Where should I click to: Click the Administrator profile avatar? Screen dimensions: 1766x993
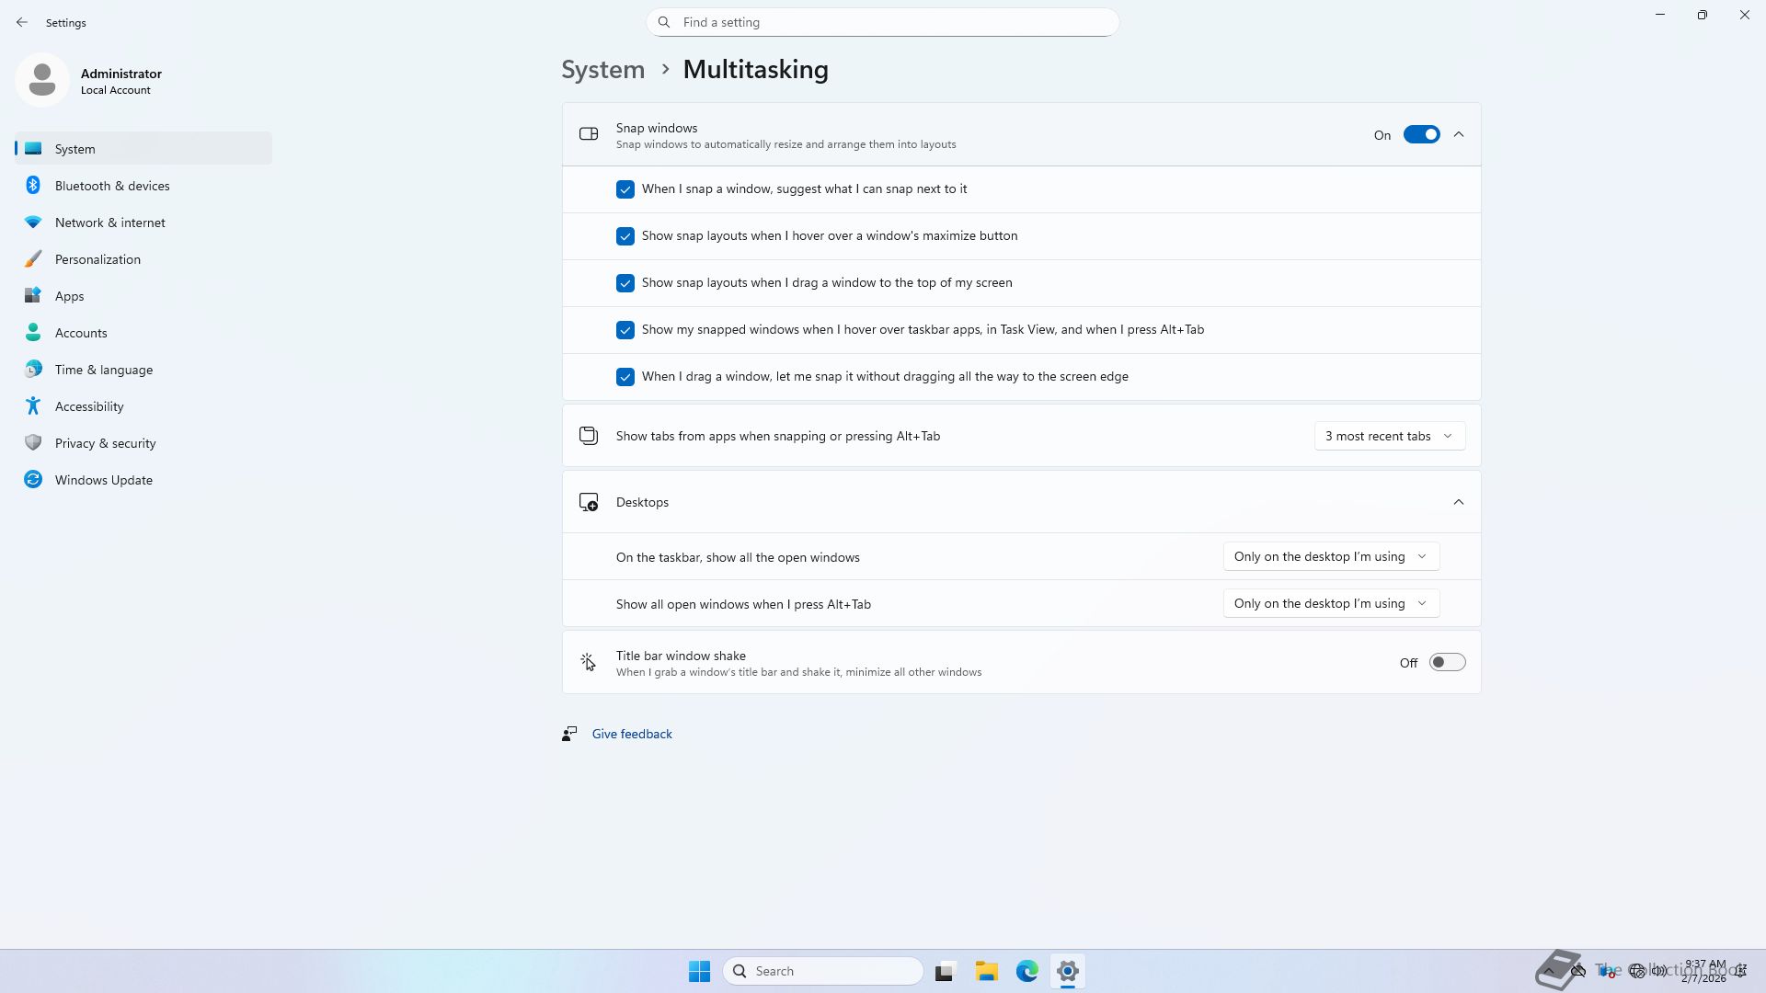coord(42,81)
